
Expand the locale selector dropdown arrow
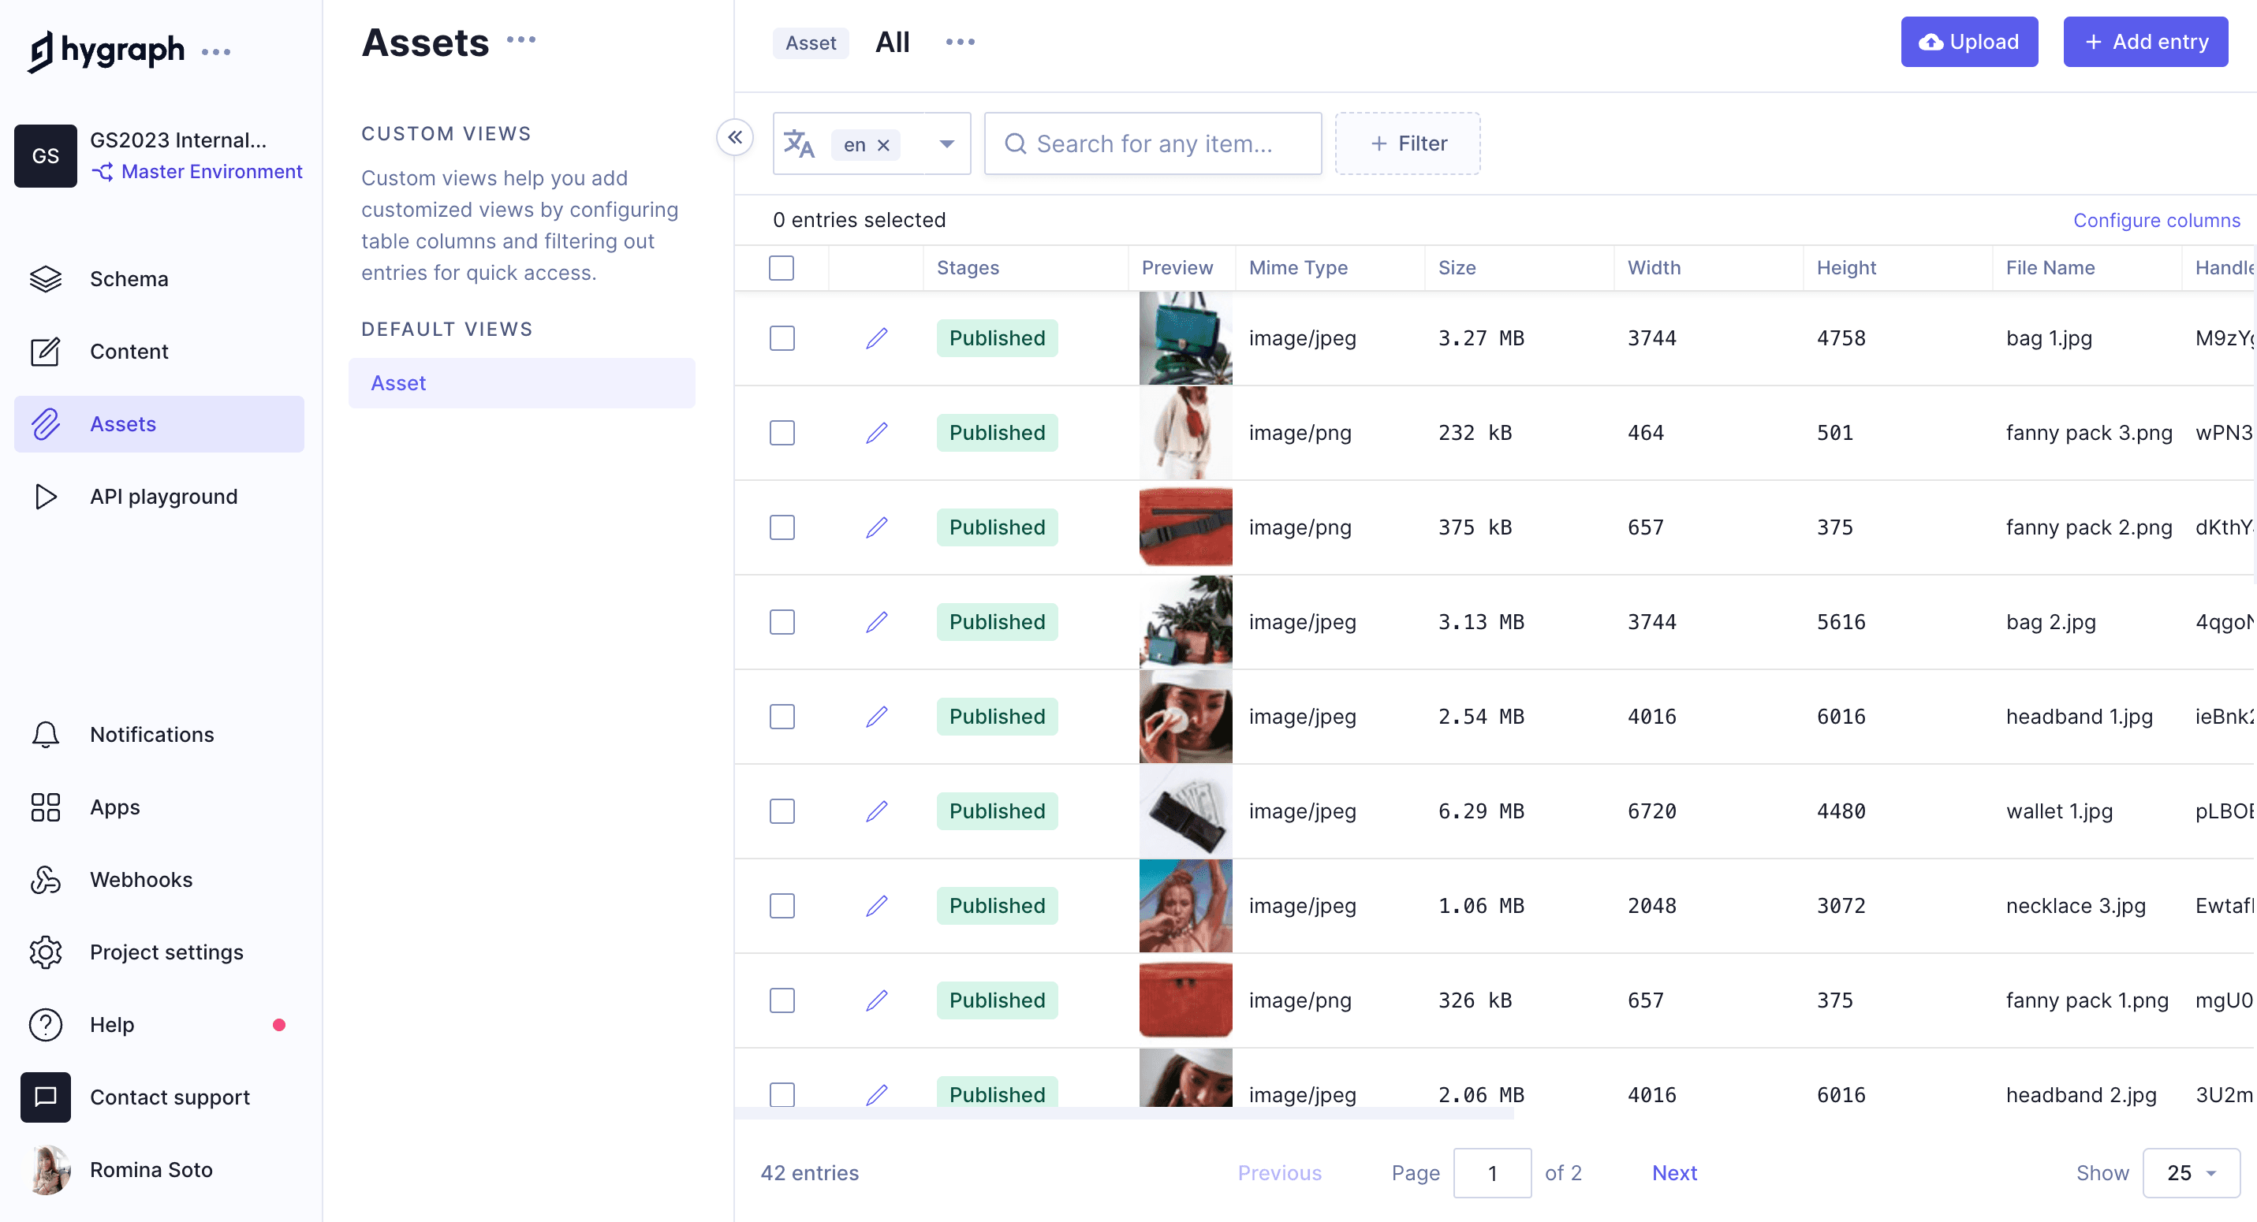[x=946, y=143]
